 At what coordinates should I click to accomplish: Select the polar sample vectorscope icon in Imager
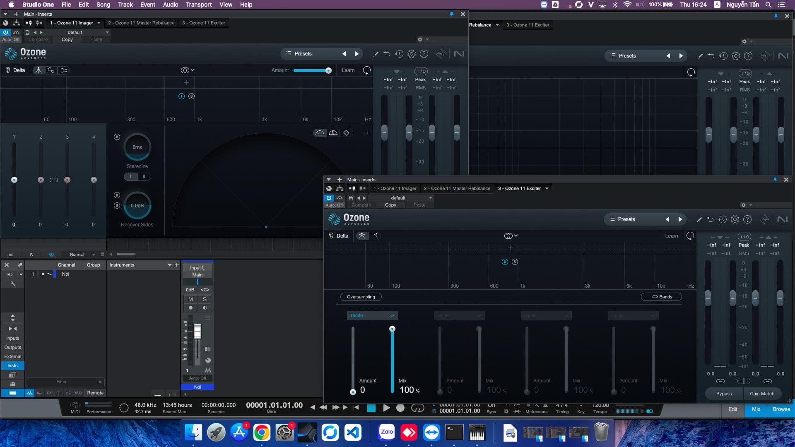click(320, 133)
